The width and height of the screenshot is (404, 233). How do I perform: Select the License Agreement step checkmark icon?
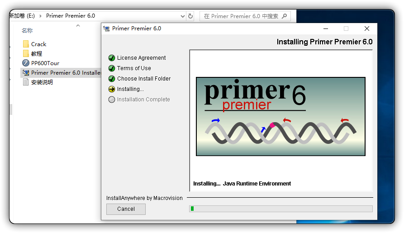click(112, 58)
